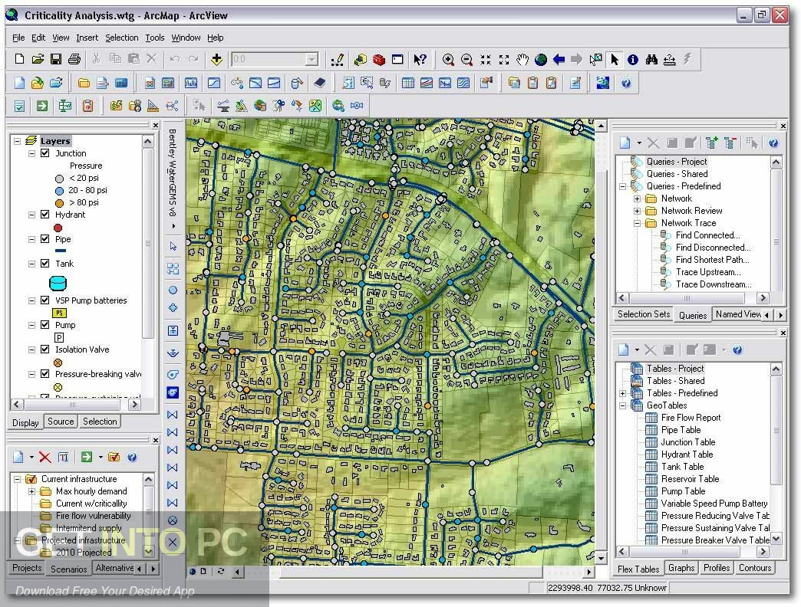Save the map with the floppy disk icon
This screenshot has width=801, height=607.
click(56, 59)
